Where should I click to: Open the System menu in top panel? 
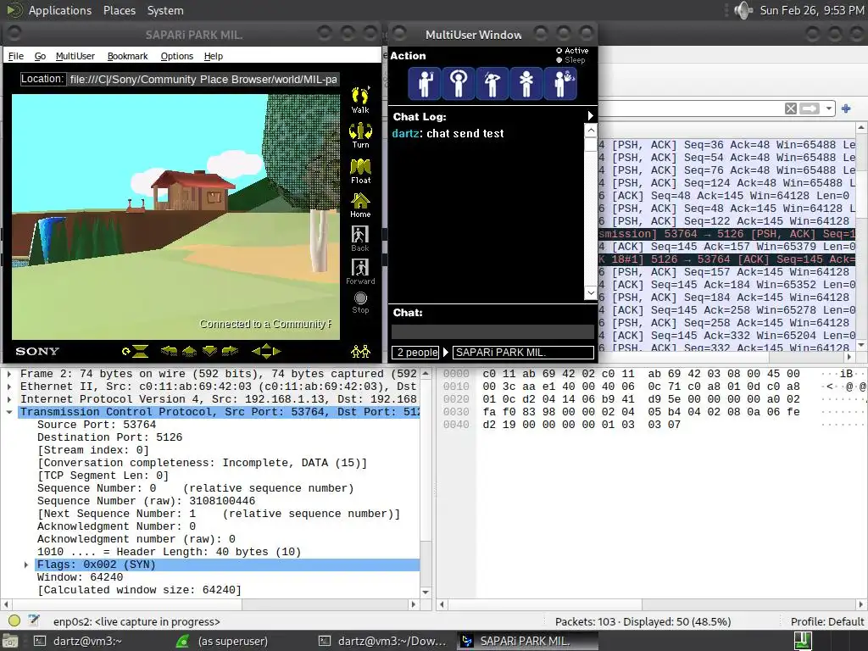pyautogui.click(x=165, y=10)
